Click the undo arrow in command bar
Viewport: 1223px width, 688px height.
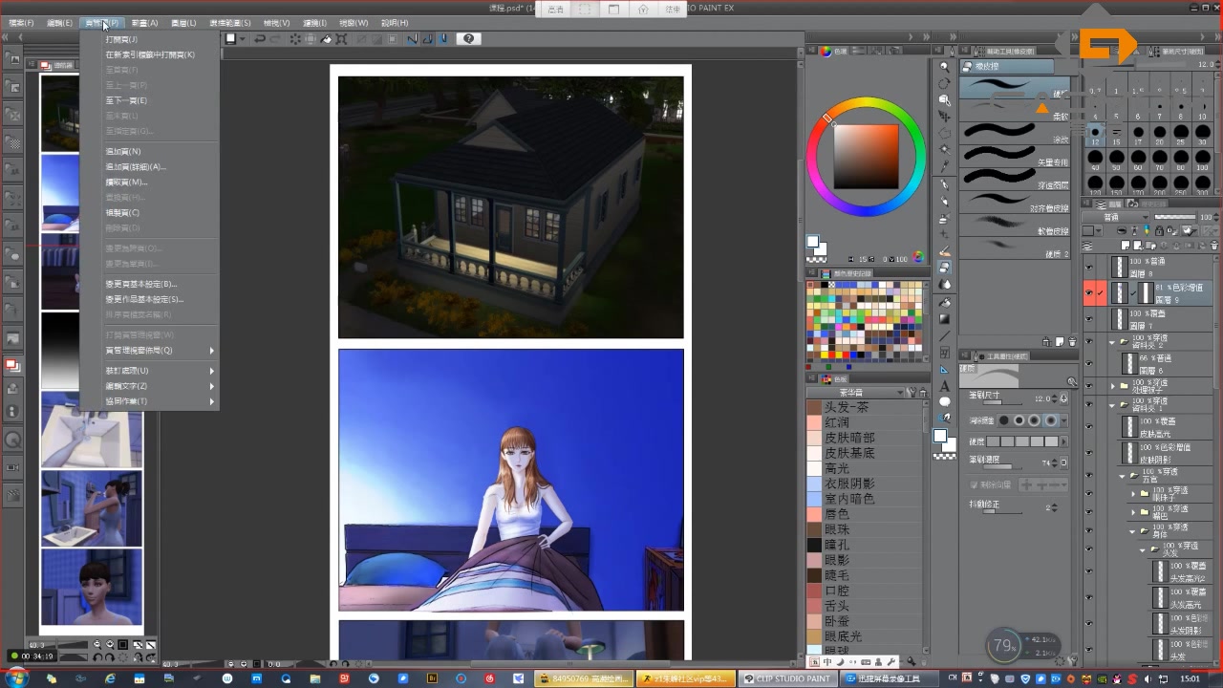[260, 39]
